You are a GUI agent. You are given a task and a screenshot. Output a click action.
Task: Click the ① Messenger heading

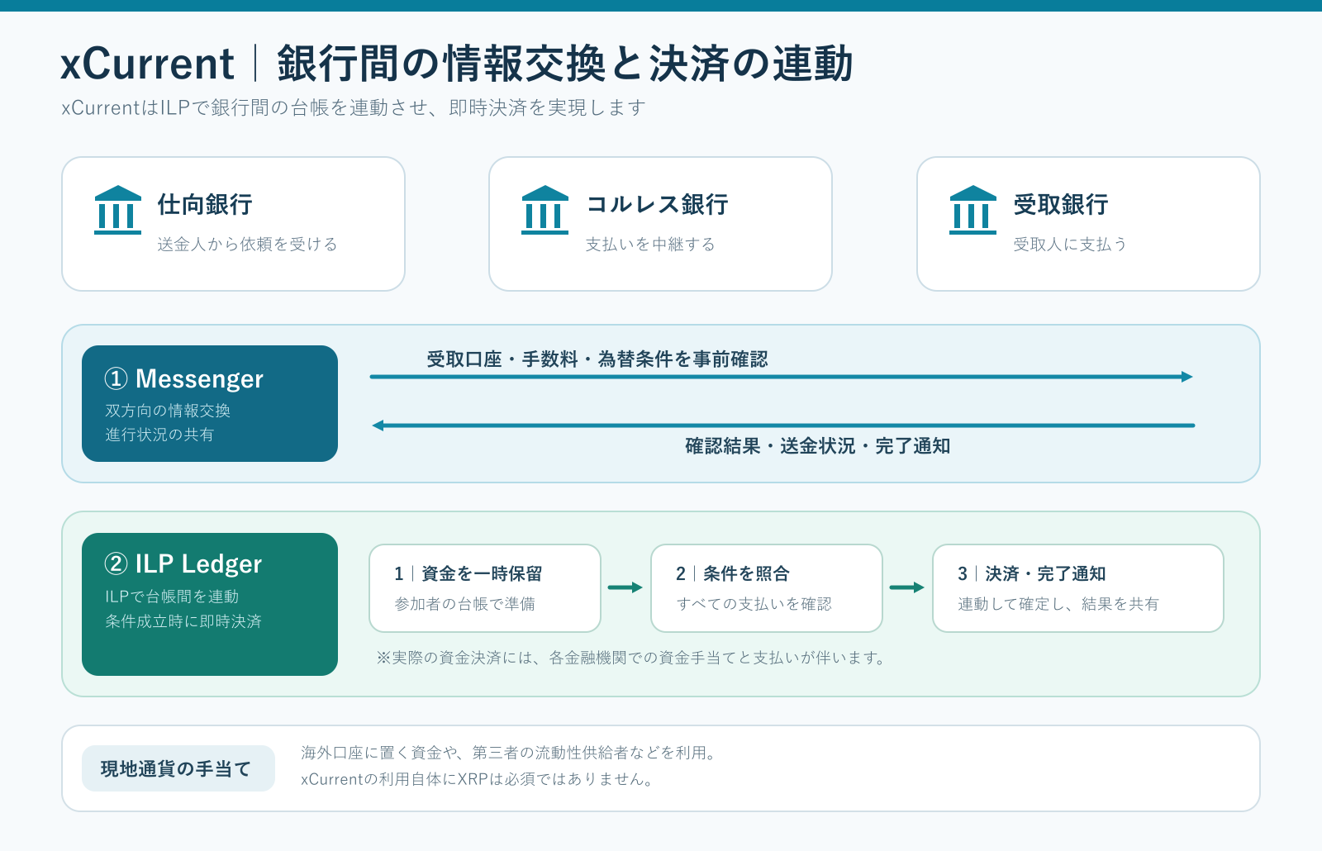pos(183,378)
